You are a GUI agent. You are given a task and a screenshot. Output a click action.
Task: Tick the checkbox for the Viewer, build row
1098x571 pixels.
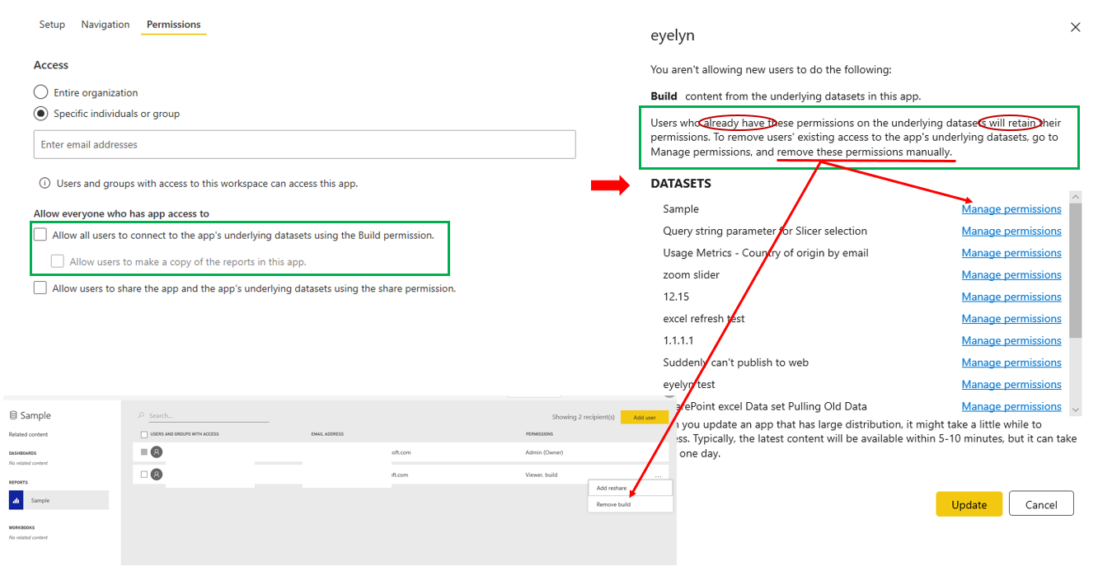pos(144,475)
